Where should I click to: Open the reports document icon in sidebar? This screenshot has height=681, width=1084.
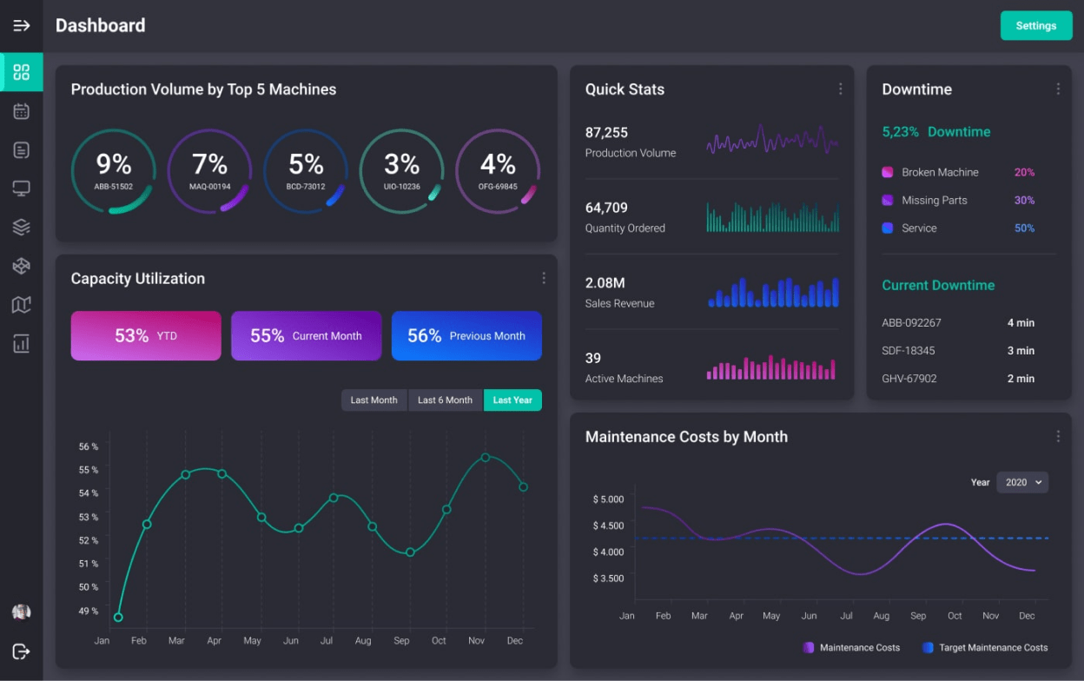pos(22,149)
